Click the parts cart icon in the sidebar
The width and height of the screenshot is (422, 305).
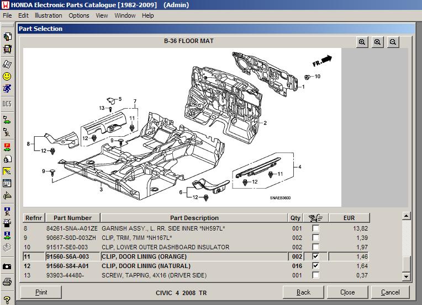point(7,49)
